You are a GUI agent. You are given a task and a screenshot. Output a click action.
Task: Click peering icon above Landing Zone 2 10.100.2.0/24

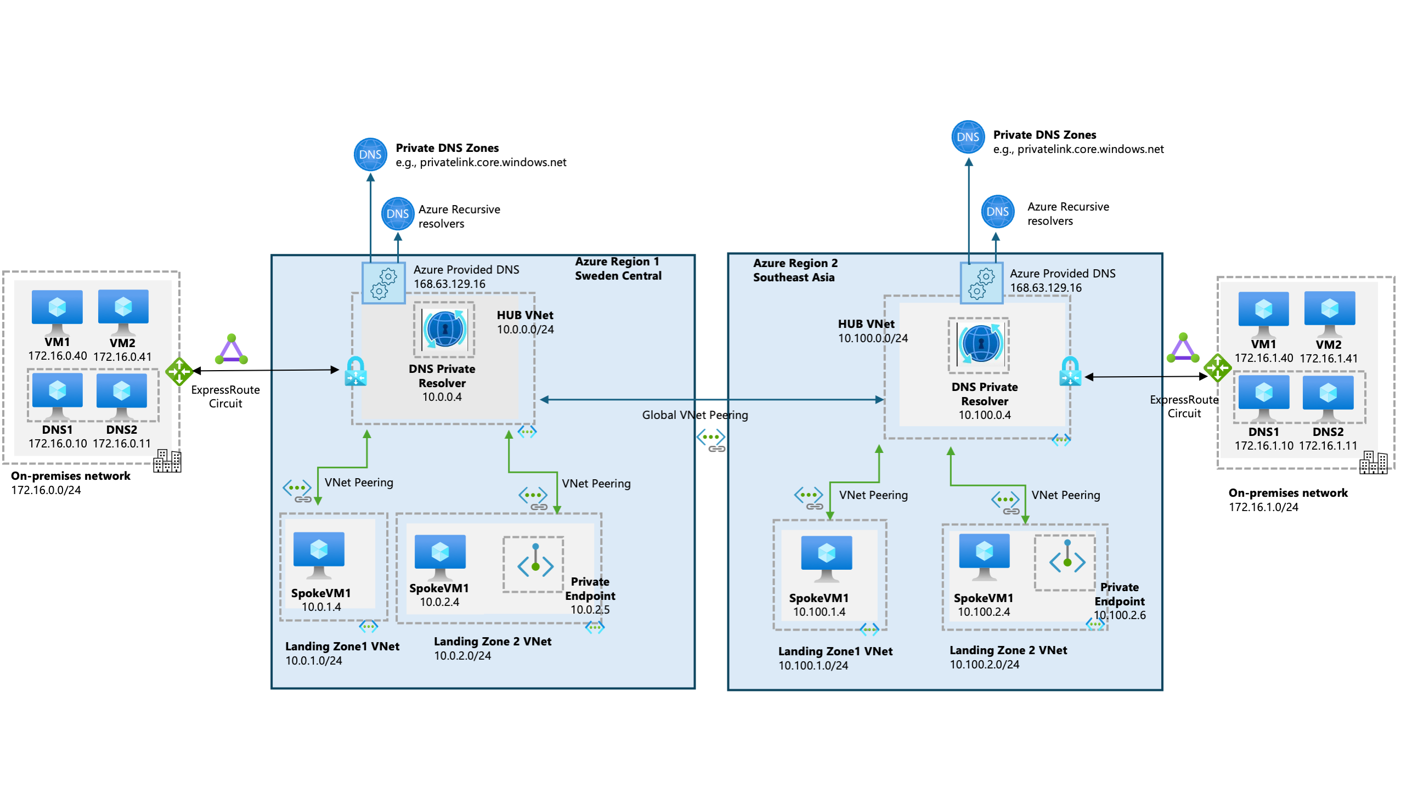click(1006, 503)
